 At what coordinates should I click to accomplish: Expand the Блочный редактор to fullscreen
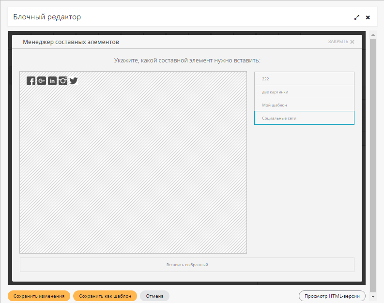(x=357, y=17)
